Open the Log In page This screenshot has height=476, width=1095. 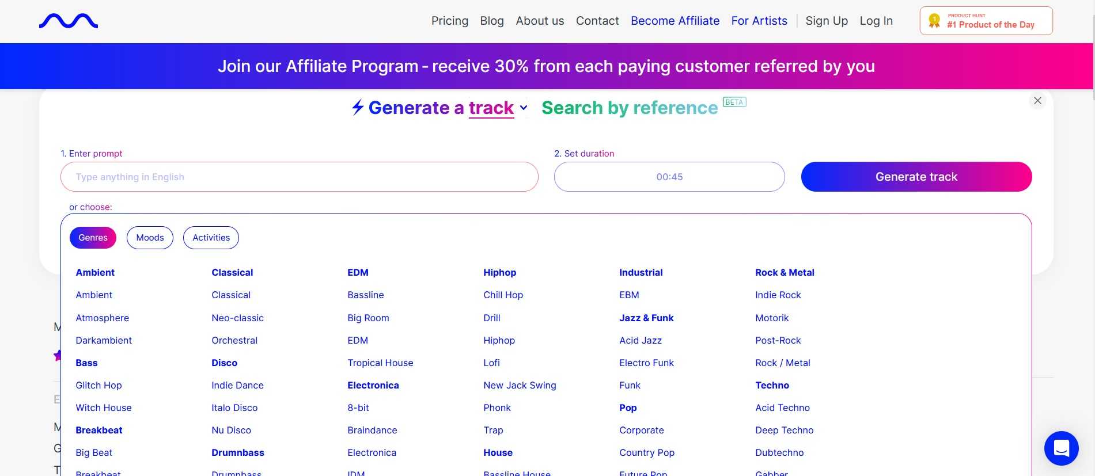pyautogui.click(x=876, y=21)
